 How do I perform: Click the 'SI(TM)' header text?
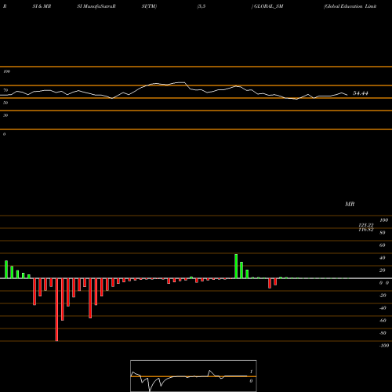(x=149, y=6)
